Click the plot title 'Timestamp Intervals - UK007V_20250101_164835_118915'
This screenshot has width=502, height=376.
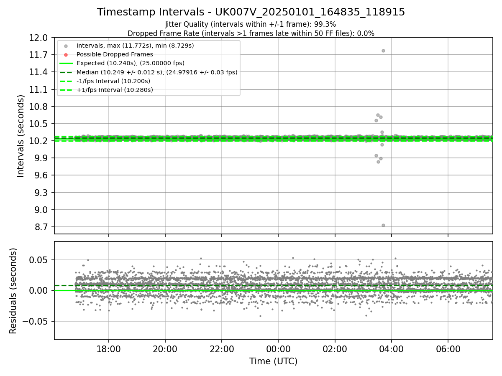point(251,12)
